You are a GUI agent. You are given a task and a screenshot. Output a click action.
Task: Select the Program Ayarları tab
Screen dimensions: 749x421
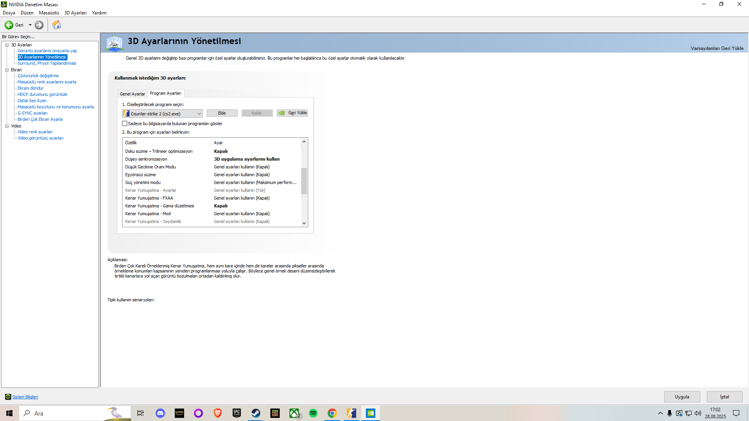click(165, 93)
